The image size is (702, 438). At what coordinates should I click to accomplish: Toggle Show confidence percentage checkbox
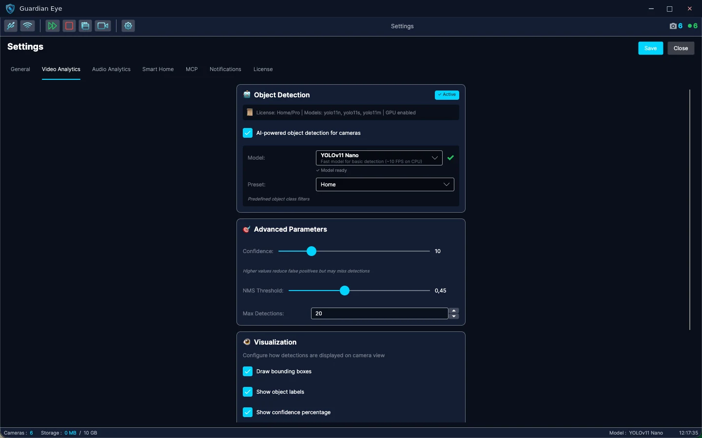click(x=248, y=412)
